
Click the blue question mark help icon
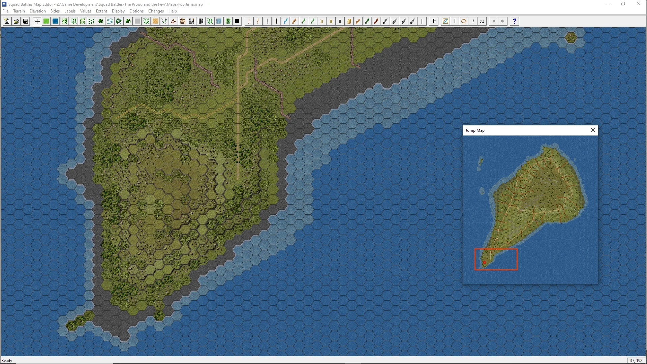(514, 21)
